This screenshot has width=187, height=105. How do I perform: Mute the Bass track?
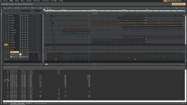pos(20,15)
